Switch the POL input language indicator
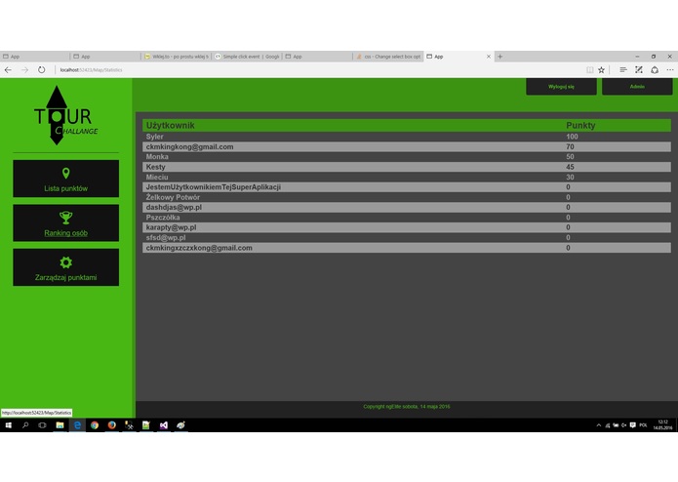Image resolution: width=678 pixels, height=482 pixels. pyautogui.click(x=644, y=425)
